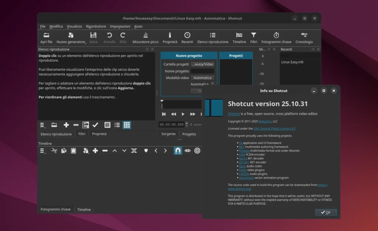Open the Modalità video Automatica dropdown

pyautogui.click(x=202, y=77)
